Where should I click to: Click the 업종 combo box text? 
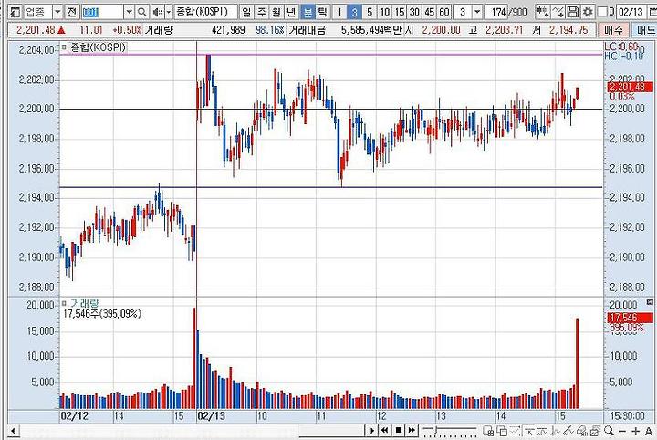(37, 12)
